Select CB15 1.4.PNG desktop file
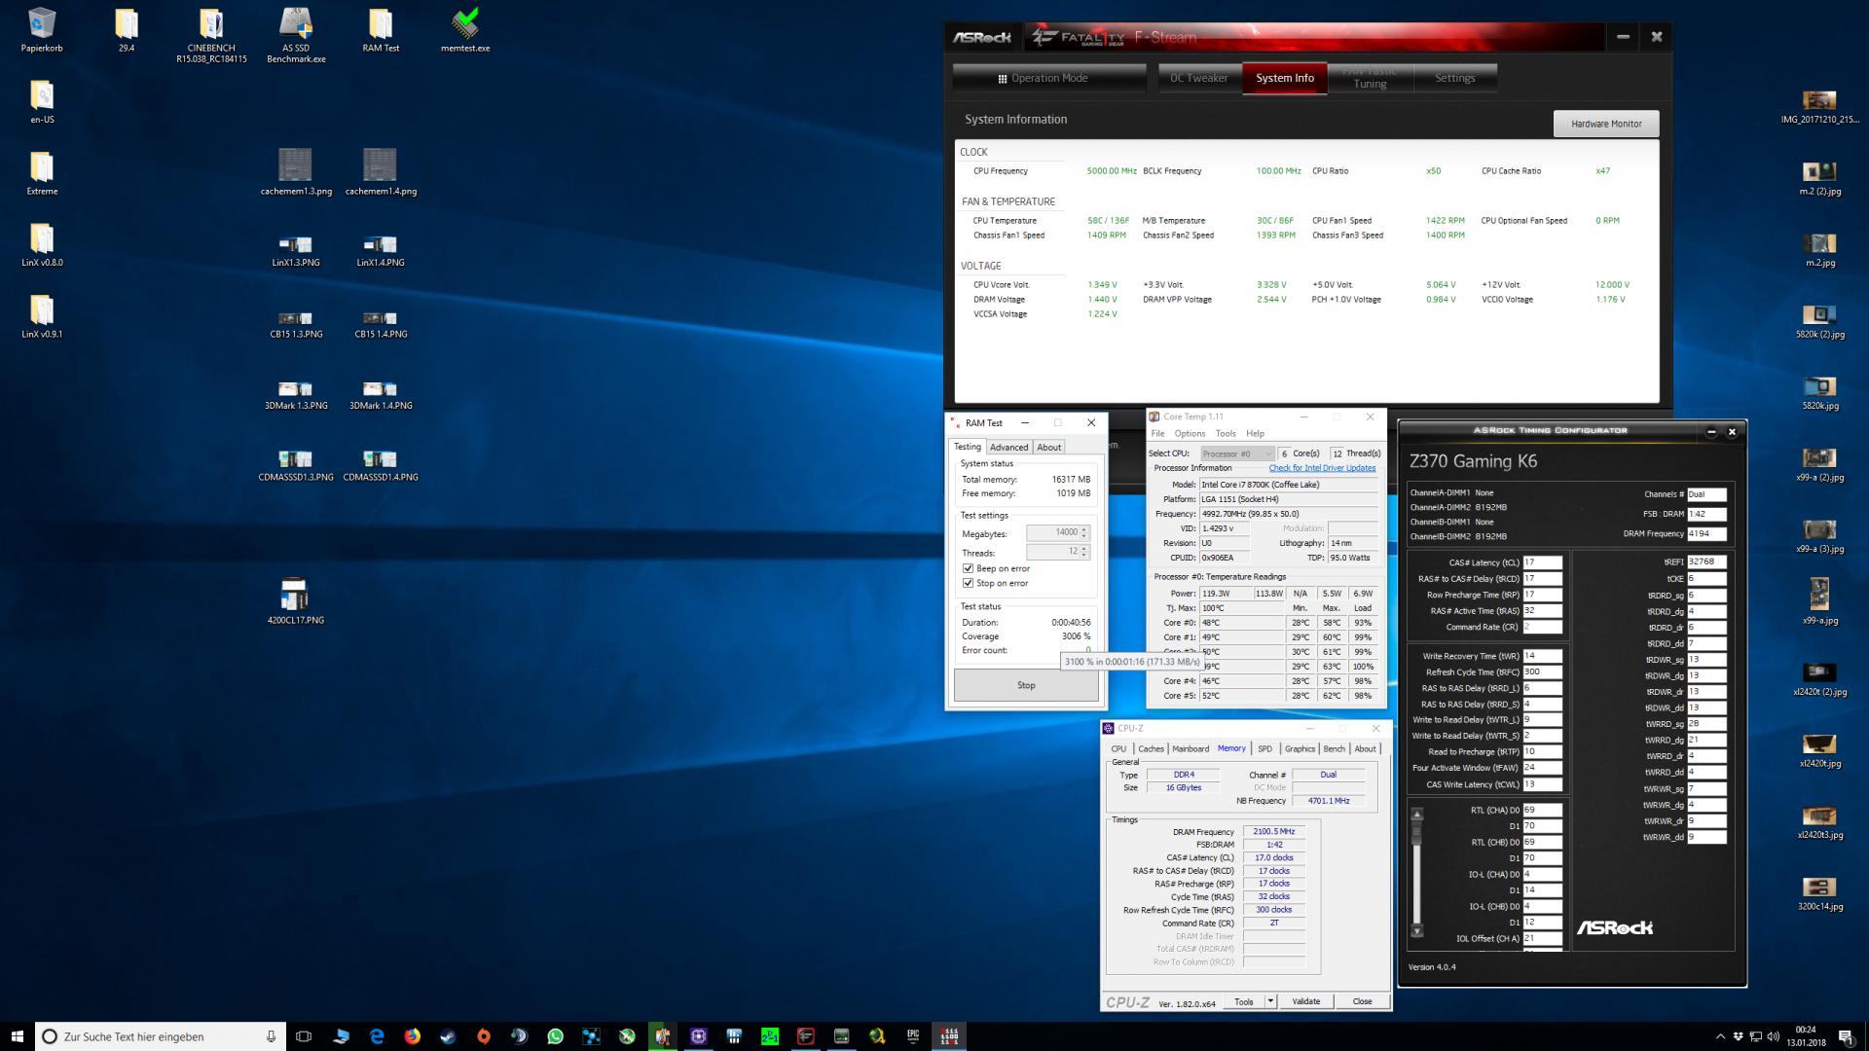The width and height of the screenshot is (1869, 1051). pos(381,324)
